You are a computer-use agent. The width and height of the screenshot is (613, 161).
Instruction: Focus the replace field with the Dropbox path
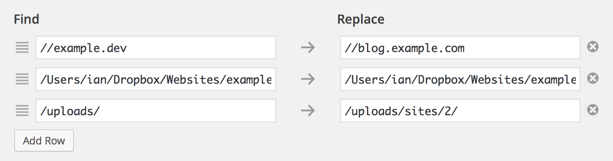pyautogui.click(x=460, y=79)
